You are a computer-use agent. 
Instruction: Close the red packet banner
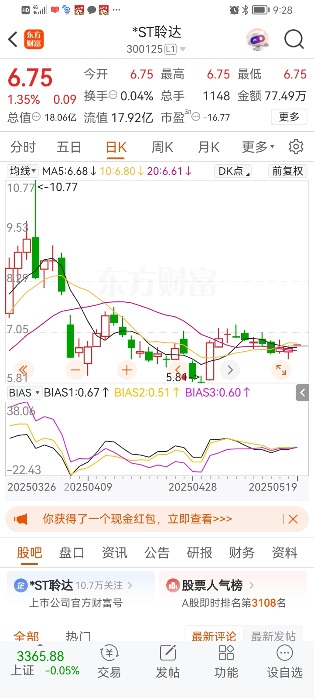[x=293, y=519]
